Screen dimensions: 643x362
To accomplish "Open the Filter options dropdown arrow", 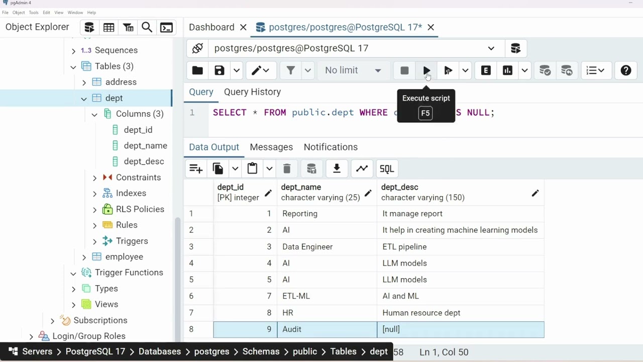I will pyautogui.click(x=308, y=70).
